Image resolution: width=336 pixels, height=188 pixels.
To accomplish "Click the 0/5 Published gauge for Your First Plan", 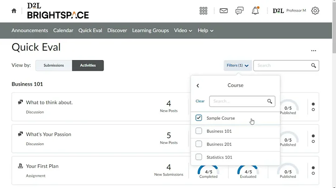I will tap(288, 171).
